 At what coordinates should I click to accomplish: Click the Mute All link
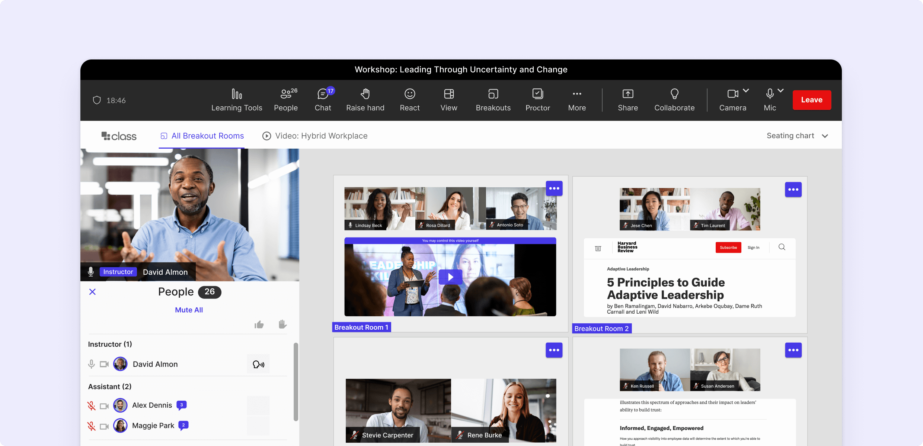(x=189, y=310)
